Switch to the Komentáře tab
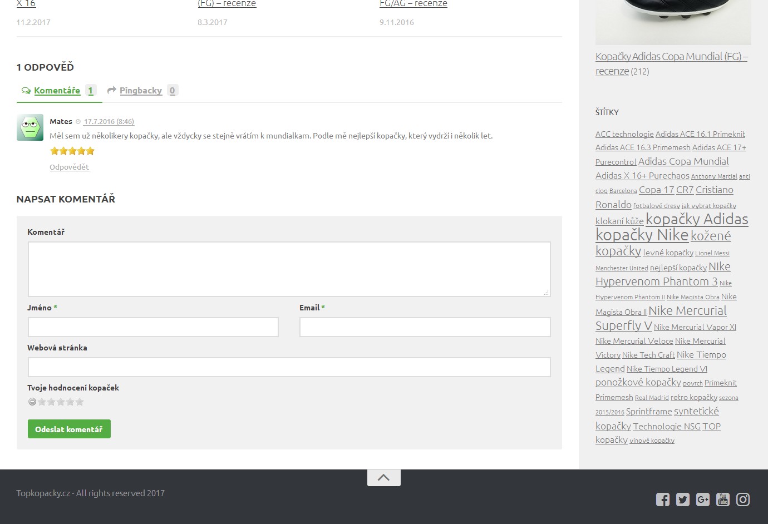This screenshot has height=524, width=768. [59, 91]
